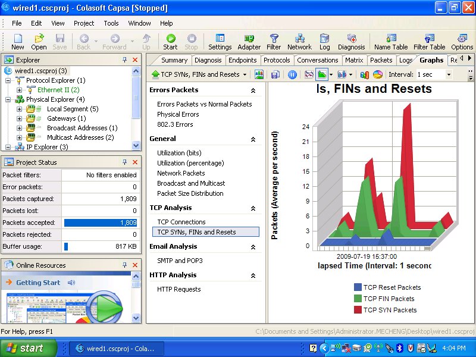The height and width of the screenshot is (357, 476).
Task: Save the graph using disk icon
Action: click(x=275, y=74)
